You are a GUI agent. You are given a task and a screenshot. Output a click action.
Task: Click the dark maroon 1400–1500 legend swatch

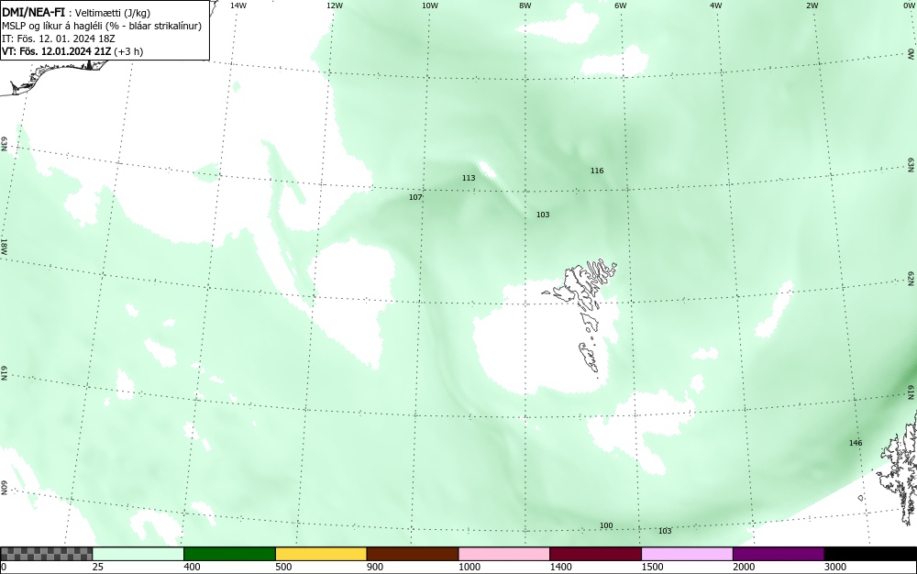click(595, 554)
